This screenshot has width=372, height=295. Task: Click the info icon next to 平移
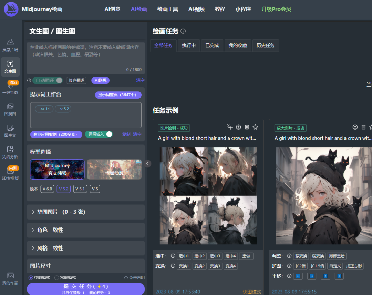[x=289, y=276]
